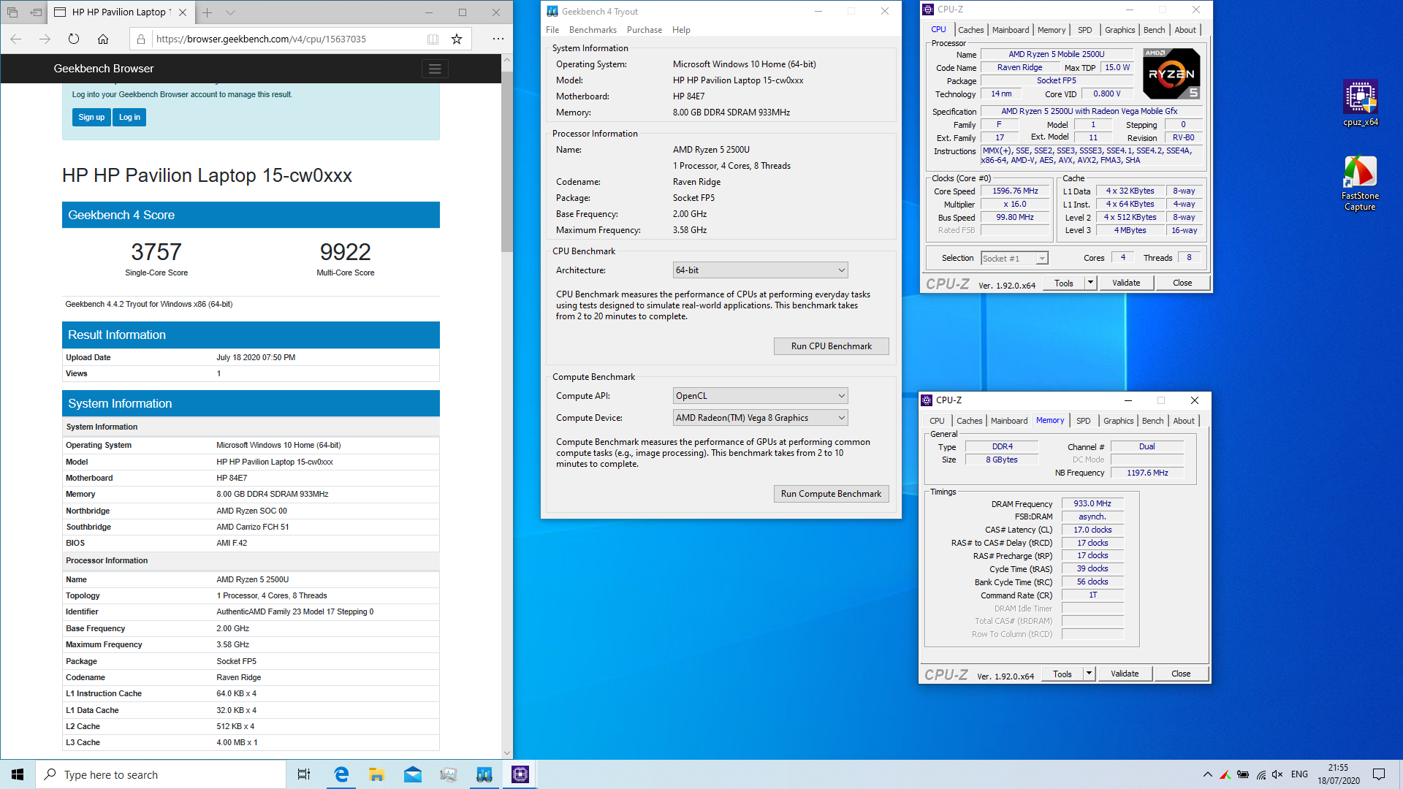Open the Compute Device dropdown
The width and height of the screenshot is (1403, 789).
[x=760, y=418]
